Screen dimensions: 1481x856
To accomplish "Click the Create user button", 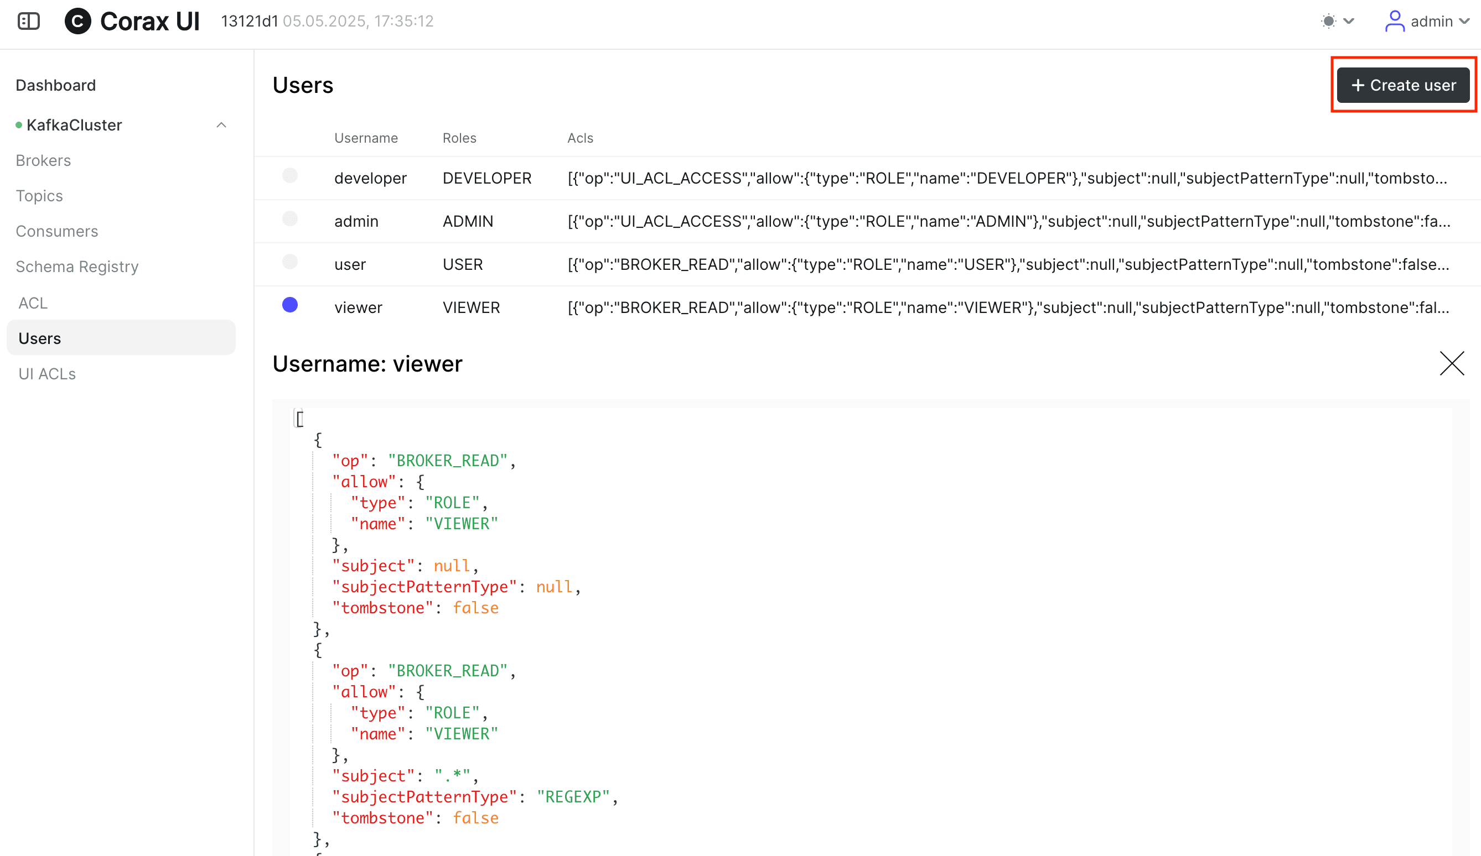I will click(1403, 86).
